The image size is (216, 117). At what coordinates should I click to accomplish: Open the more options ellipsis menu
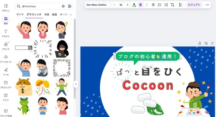pos(207,5)
